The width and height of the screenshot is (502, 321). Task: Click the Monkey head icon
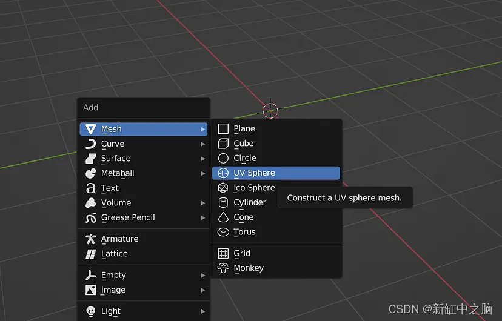223,268
